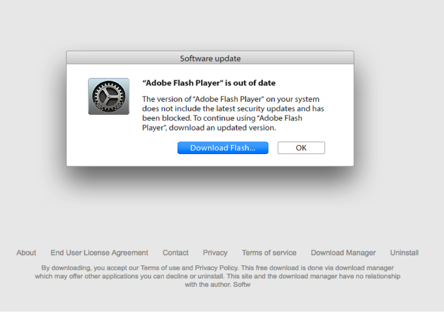Open the Privacy footer link
This screenshot has height=312, width=444.
215,253
